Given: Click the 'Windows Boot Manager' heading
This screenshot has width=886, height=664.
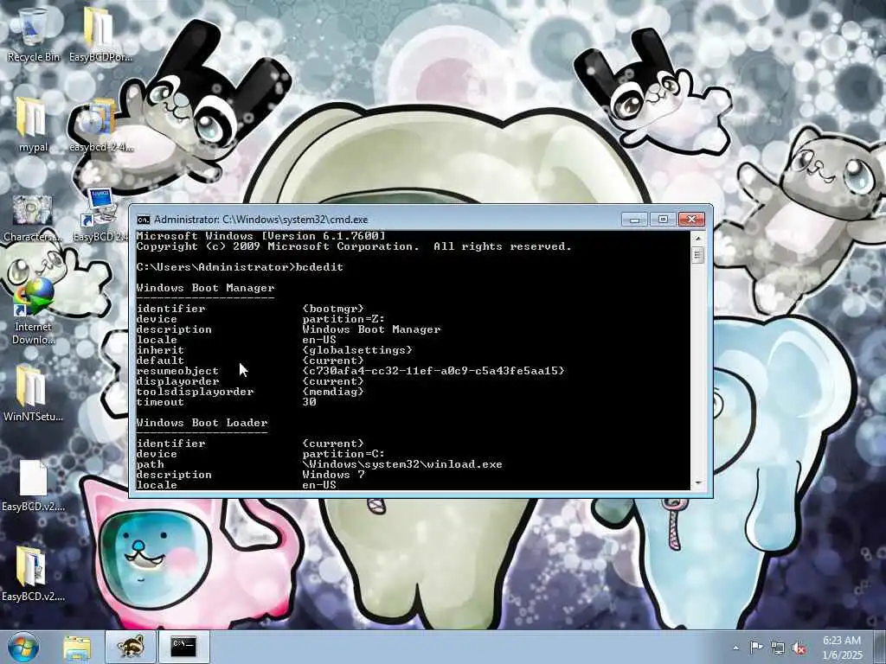Looking at the screenshot, I should tap(205, 288).
